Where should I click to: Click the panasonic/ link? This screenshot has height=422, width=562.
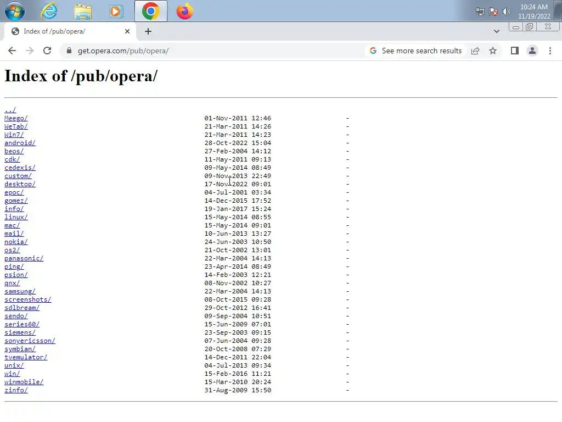click(x=24, y=259)
